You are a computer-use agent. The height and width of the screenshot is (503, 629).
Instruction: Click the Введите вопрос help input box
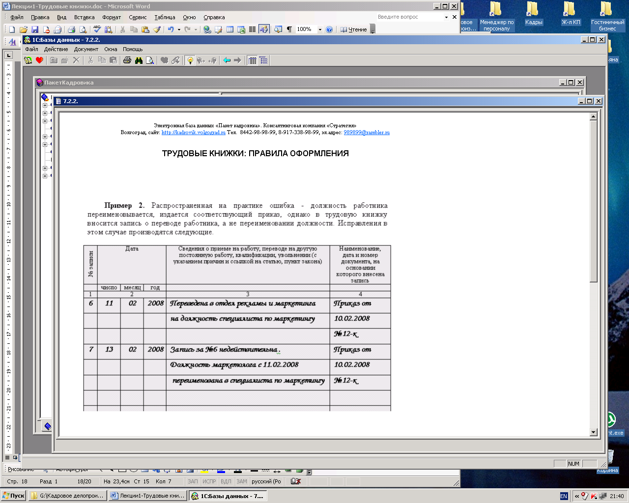(409, 17)
